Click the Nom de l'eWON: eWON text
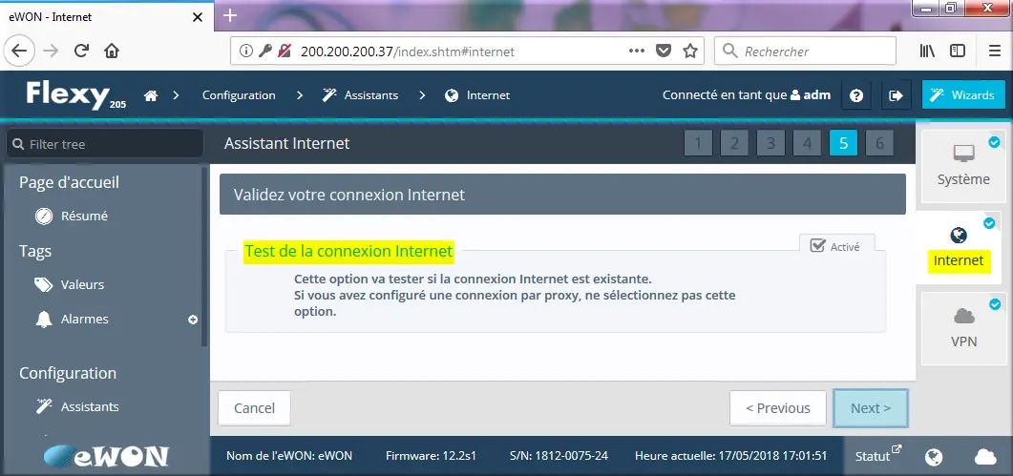1013x476 pixels. [x=289, y=455]
